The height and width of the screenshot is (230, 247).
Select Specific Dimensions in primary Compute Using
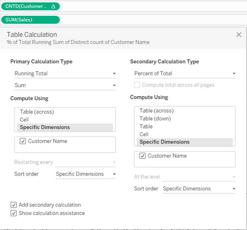[45, 127]
